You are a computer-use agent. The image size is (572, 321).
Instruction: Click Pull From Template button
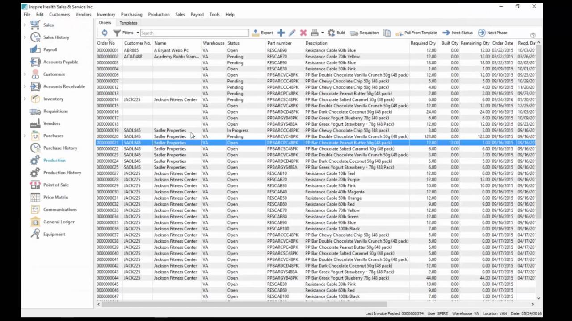[416, 33]
